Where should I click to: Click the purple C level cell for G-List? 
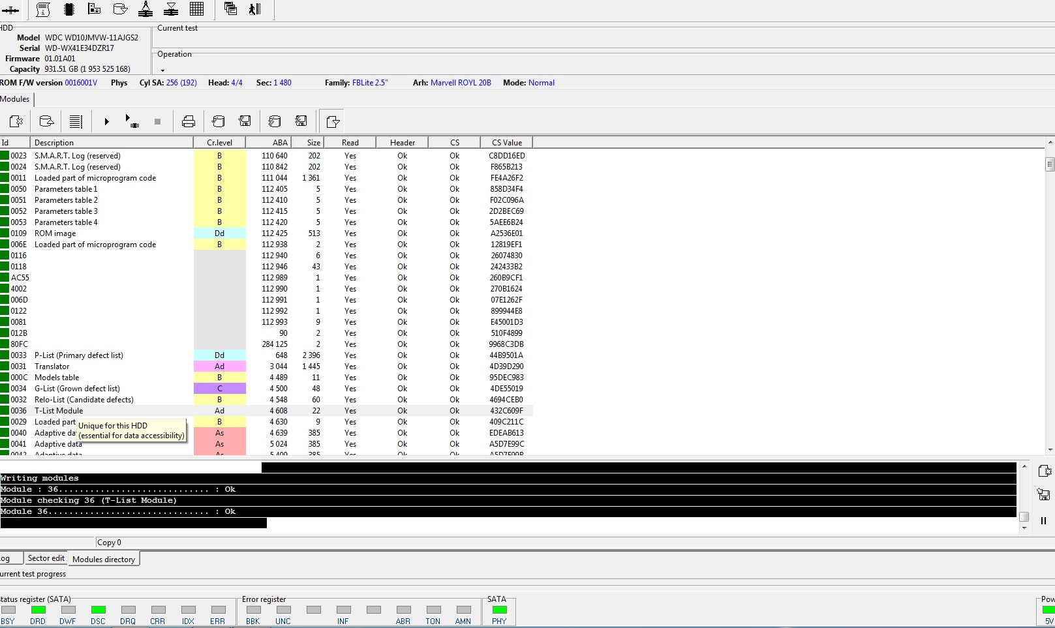tap(220, 389)
